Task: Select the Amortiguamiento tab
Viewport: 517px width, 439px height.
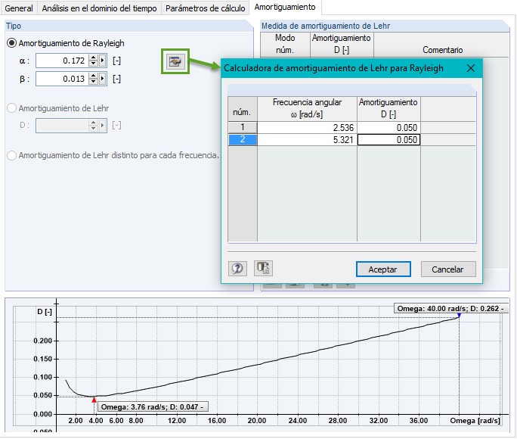Action: 285,8
